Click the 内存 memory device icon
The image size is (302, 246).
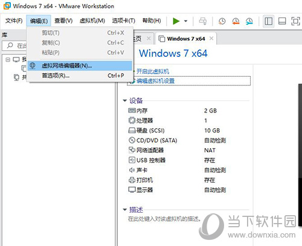[x=132, y=111]
